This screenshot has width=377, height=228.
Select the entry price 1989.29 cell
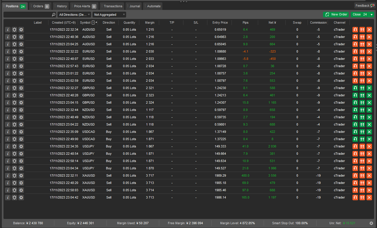220,176
